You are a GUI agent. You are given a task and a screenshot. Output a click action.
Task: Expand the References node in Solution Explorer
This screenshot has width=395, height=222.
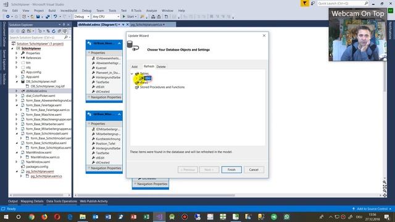pos(17,58)
